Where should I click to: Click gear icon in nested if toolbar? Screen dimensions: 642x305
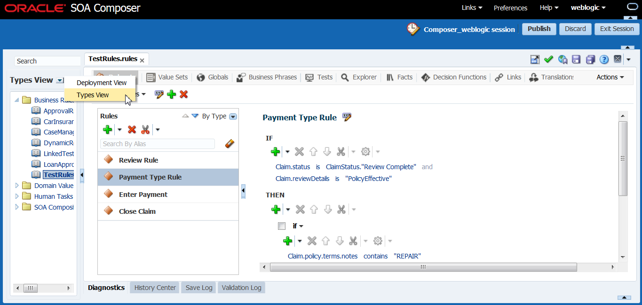click(x=378, y=241)
